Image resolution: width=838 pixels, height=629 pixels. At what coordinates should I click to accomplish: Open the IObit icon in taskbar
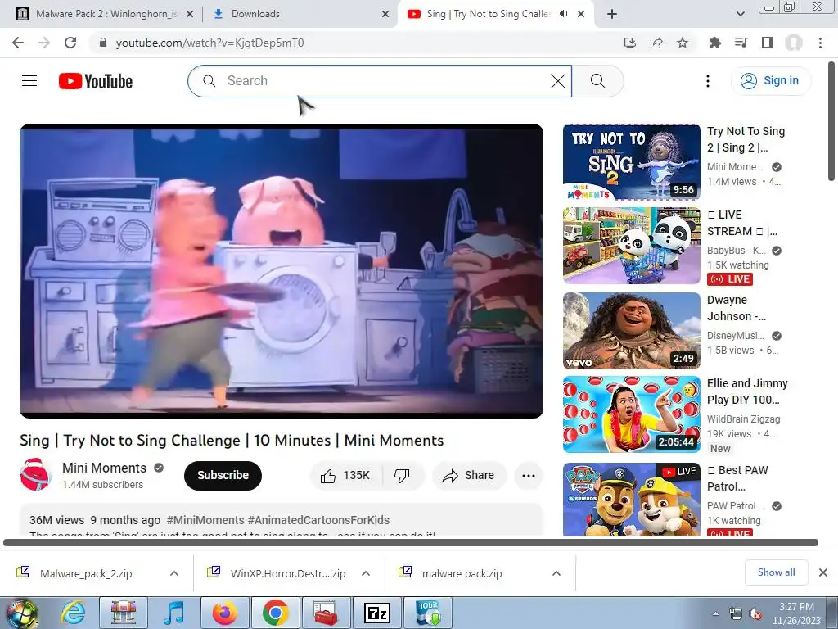pyautogui.click(x=427, y=613)
